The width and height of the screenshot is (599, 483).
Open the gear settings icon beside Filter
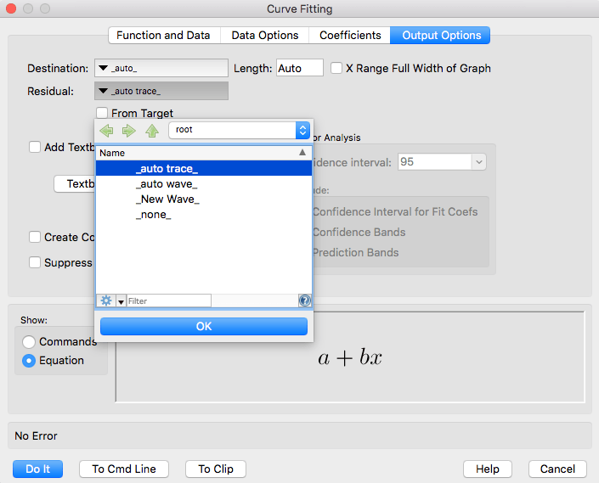click(x=106, y=300)
